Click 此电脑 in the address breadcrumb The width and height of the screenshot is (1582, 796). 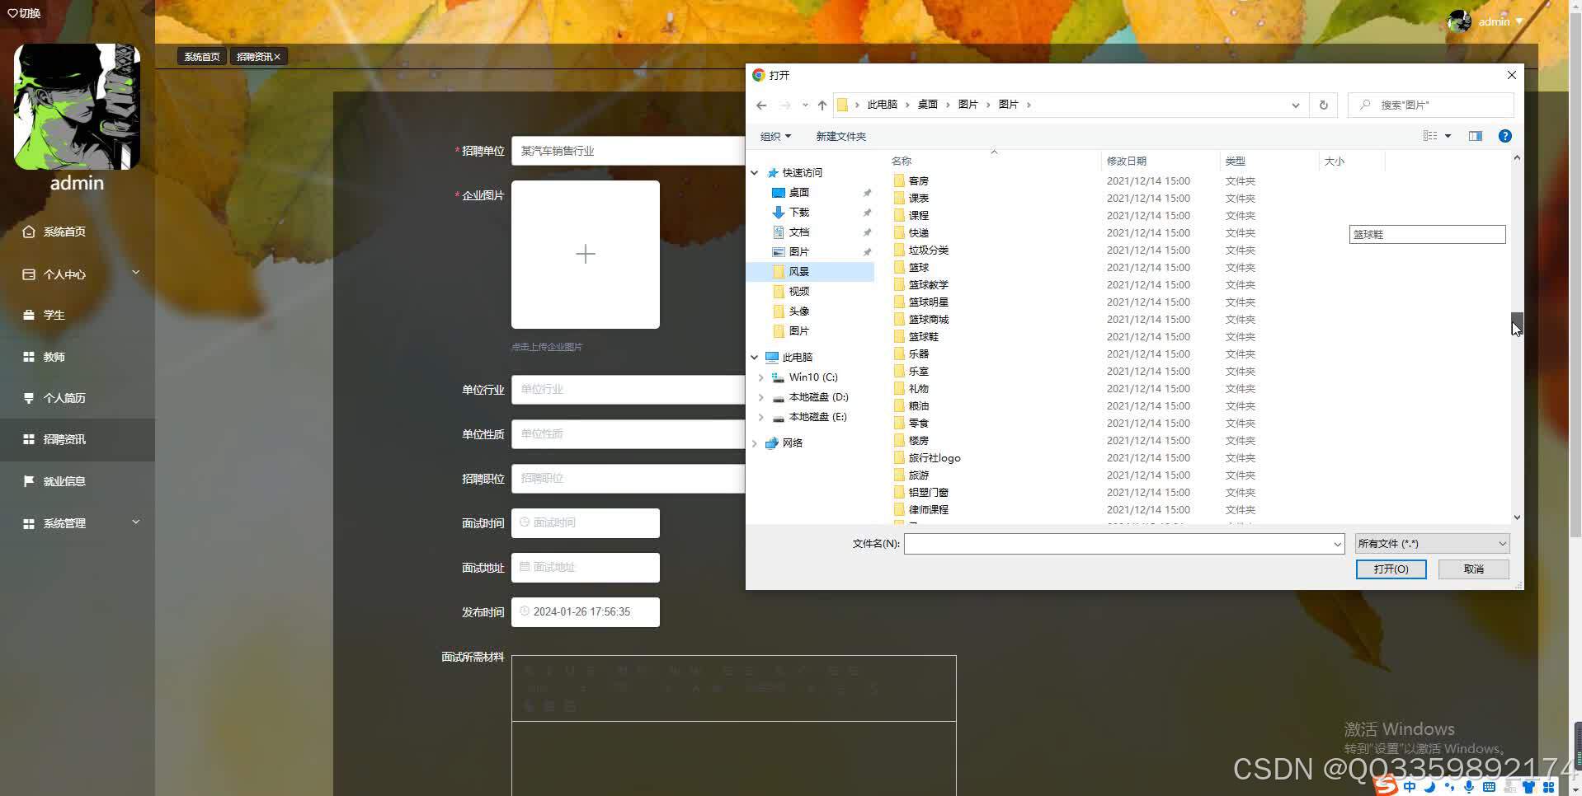coord(882,105)
